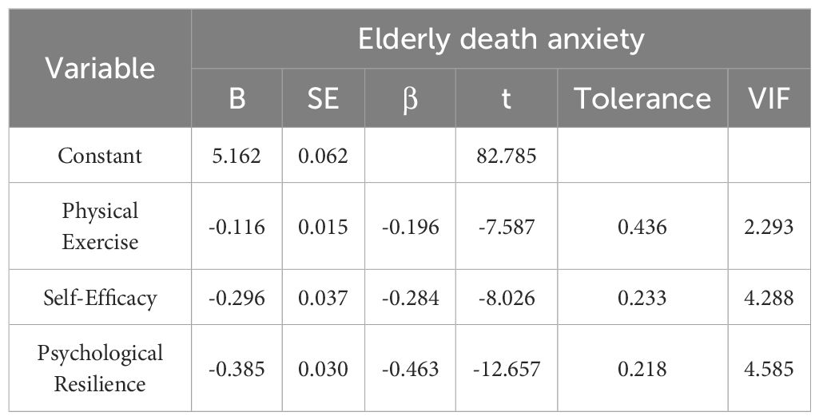Select the Constant B value 5.162
The height and width of the screenshot is (420, 819).
pos(237,155)
